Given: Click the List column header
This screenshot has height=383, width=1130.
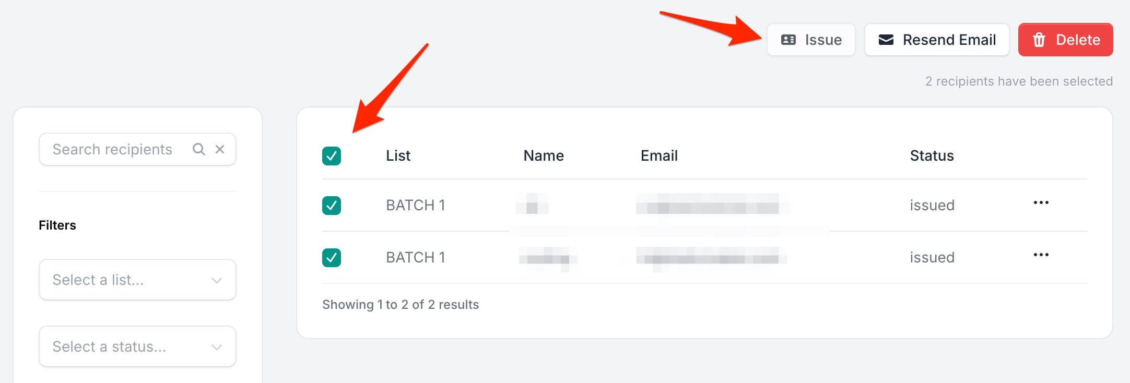Looking at the screenshot, I should (398, 155).
